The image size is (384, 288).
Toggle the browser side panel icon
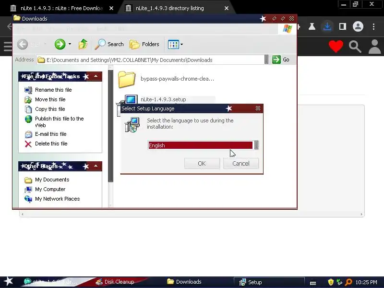343,26
